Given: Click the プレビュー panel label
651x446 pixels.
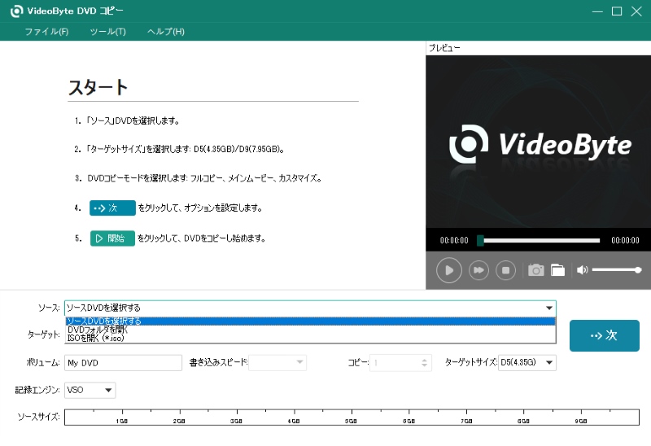Looking at the screenshot, I should point(444,48).
